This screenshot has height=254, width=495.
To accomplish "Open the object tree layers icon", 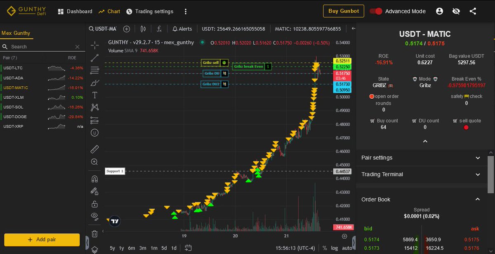I will click(x=94, y=249).
